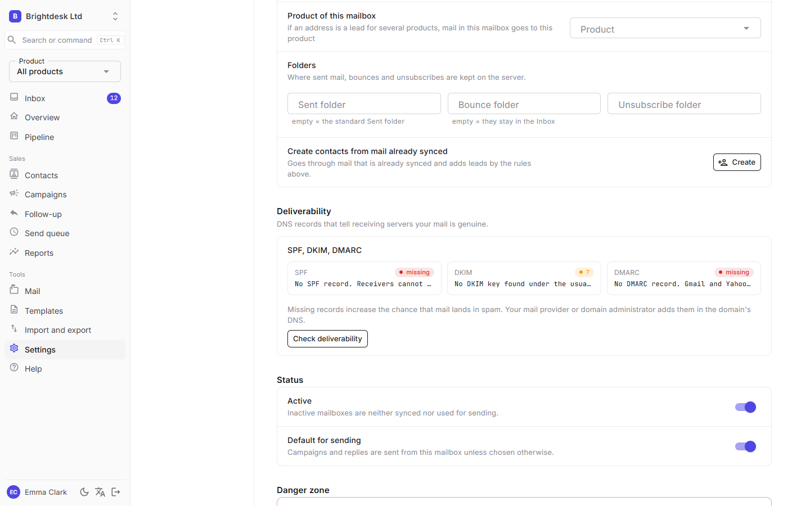Click the Deliverability section heading
The height and width of the screenshot is (506, 810).
[304, 211]
